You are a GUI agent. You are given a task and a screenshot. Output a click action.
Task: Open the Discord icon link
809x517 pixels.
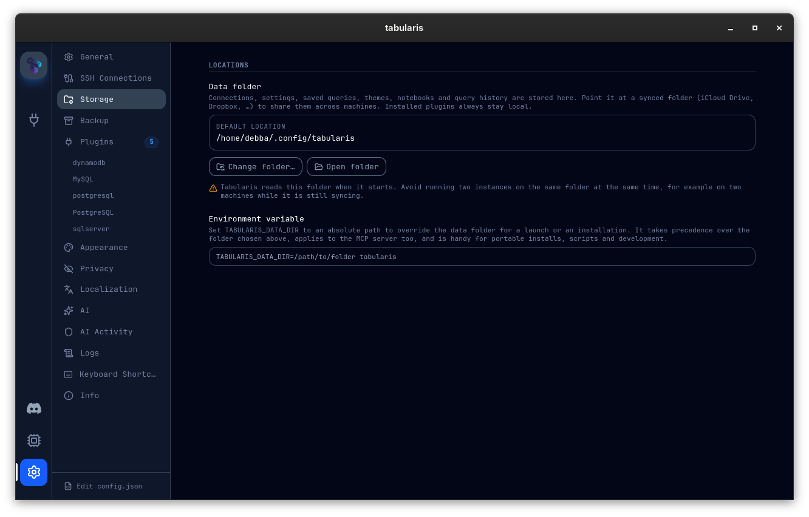click(x=34, y=408)
